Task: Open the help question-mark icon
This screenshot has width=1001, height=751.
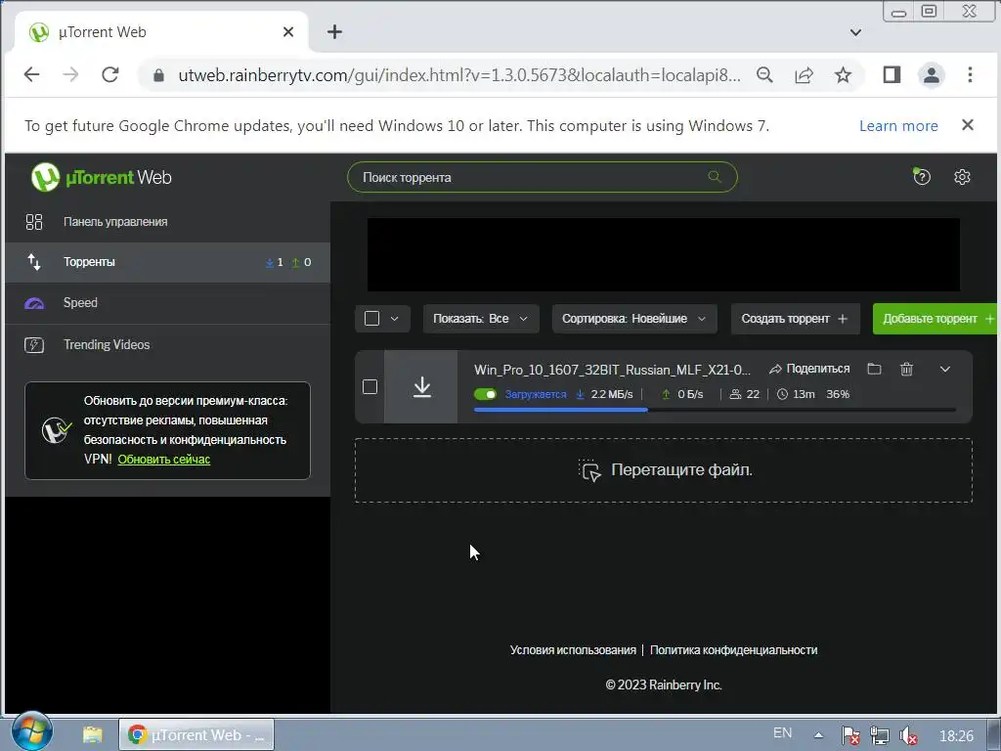Action: (x=921, y=177)
